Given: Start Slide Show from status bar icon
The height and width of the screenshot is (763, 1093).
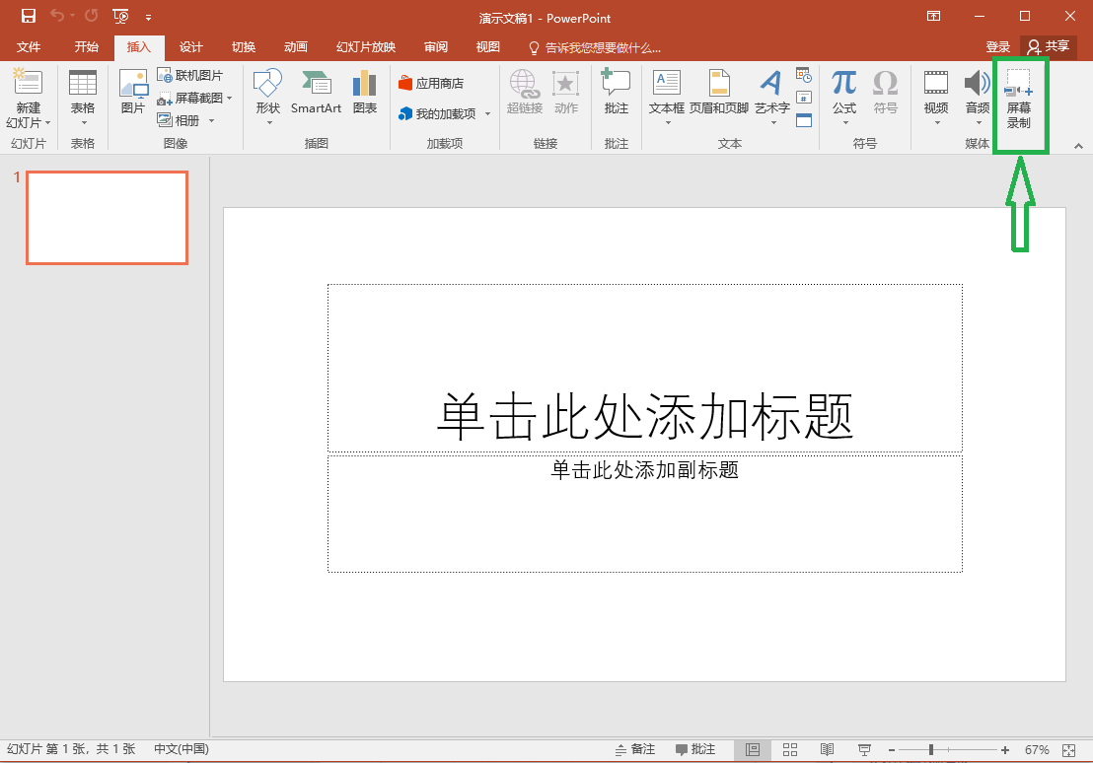Looking at the screenshot, I should (864, 750).
